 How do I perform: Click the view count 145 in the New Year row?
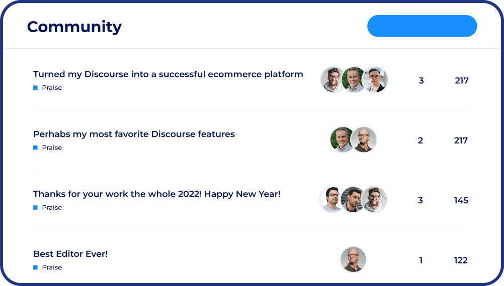pyautogui.click(x=461, y=200)
